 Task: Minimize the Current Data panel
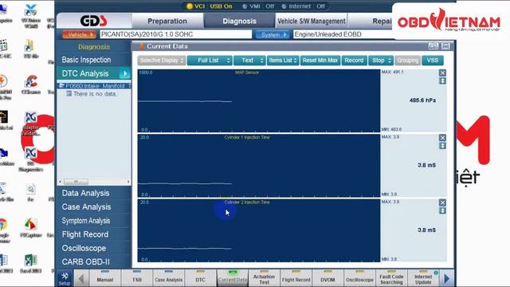click(x=445, y=46)
